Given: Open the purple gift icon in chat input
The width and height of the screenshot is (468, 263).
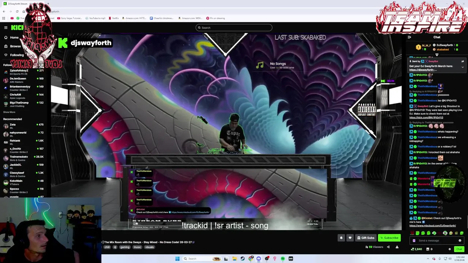Looking at the screenshot, I should click(x=414, y=241).
